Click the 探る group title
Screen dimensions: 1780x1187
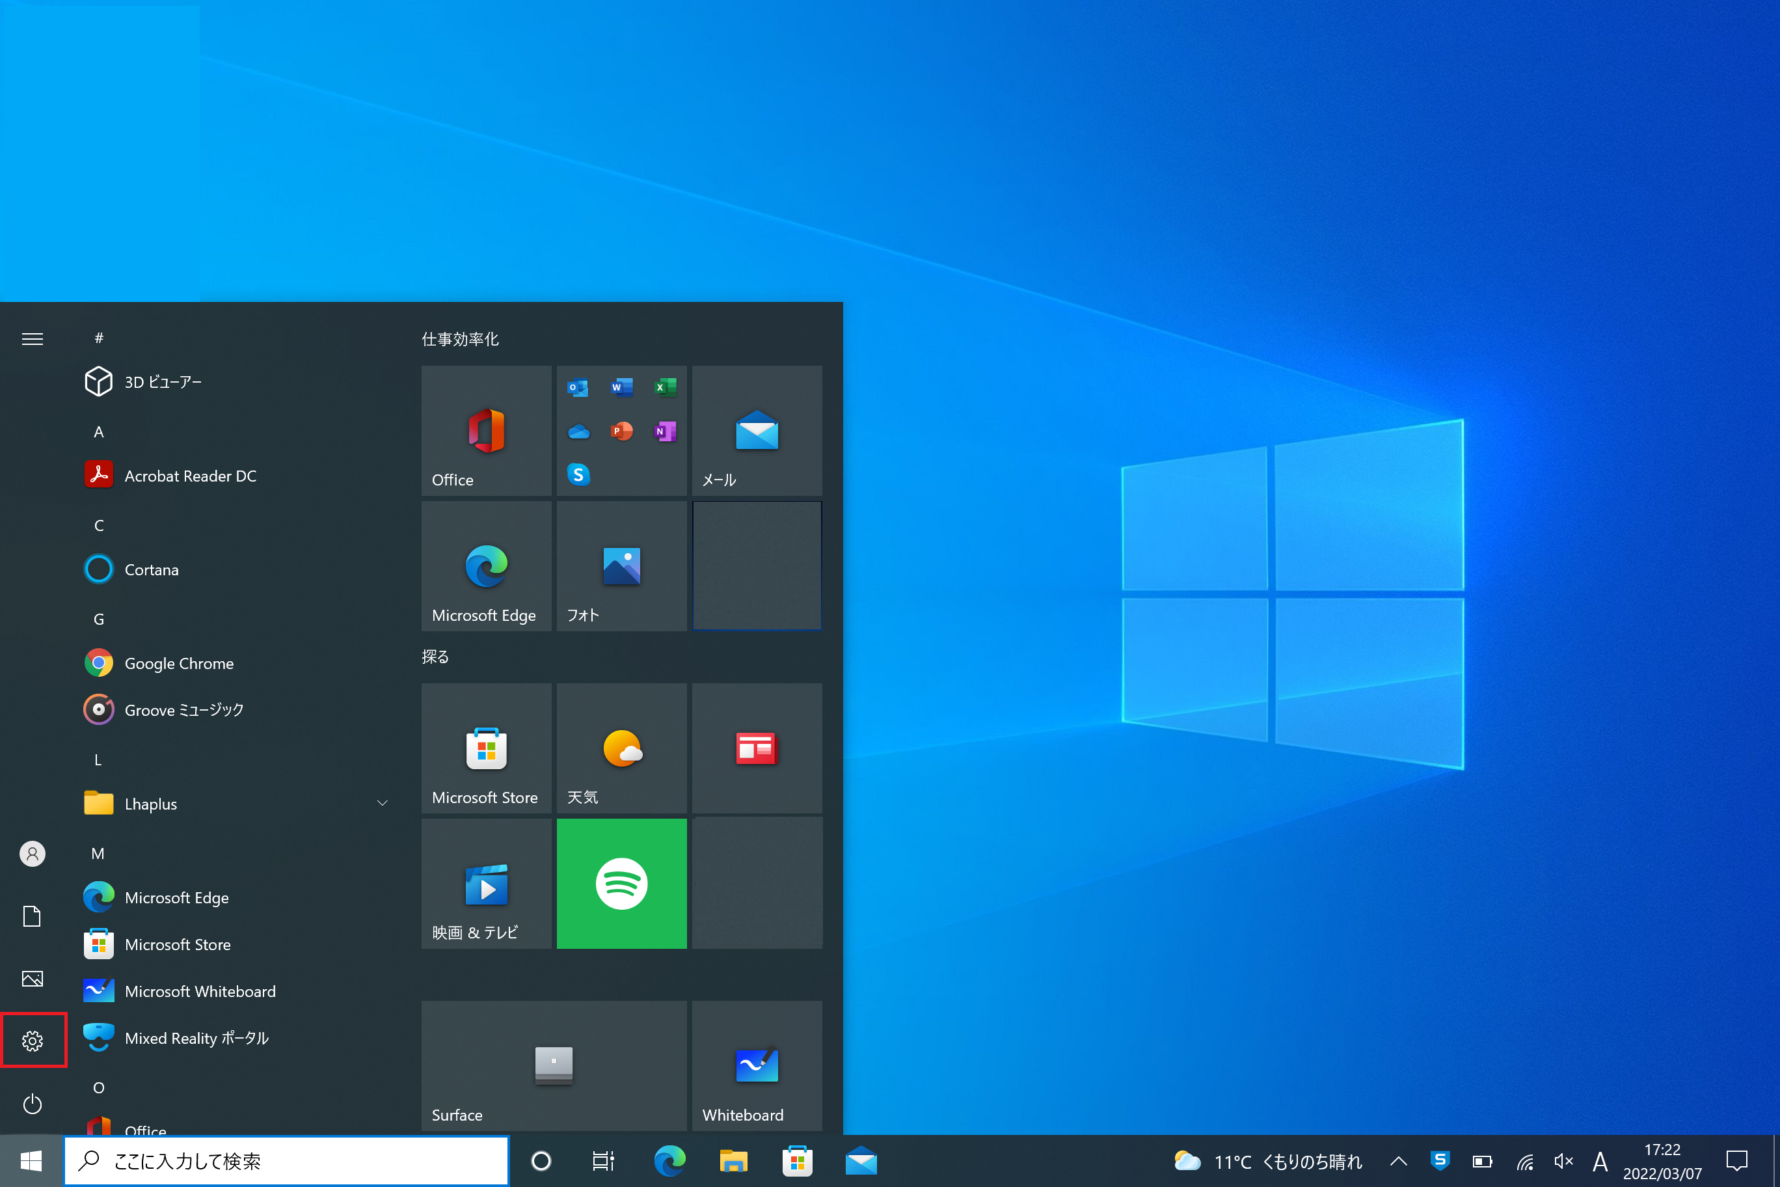(435, 657)
